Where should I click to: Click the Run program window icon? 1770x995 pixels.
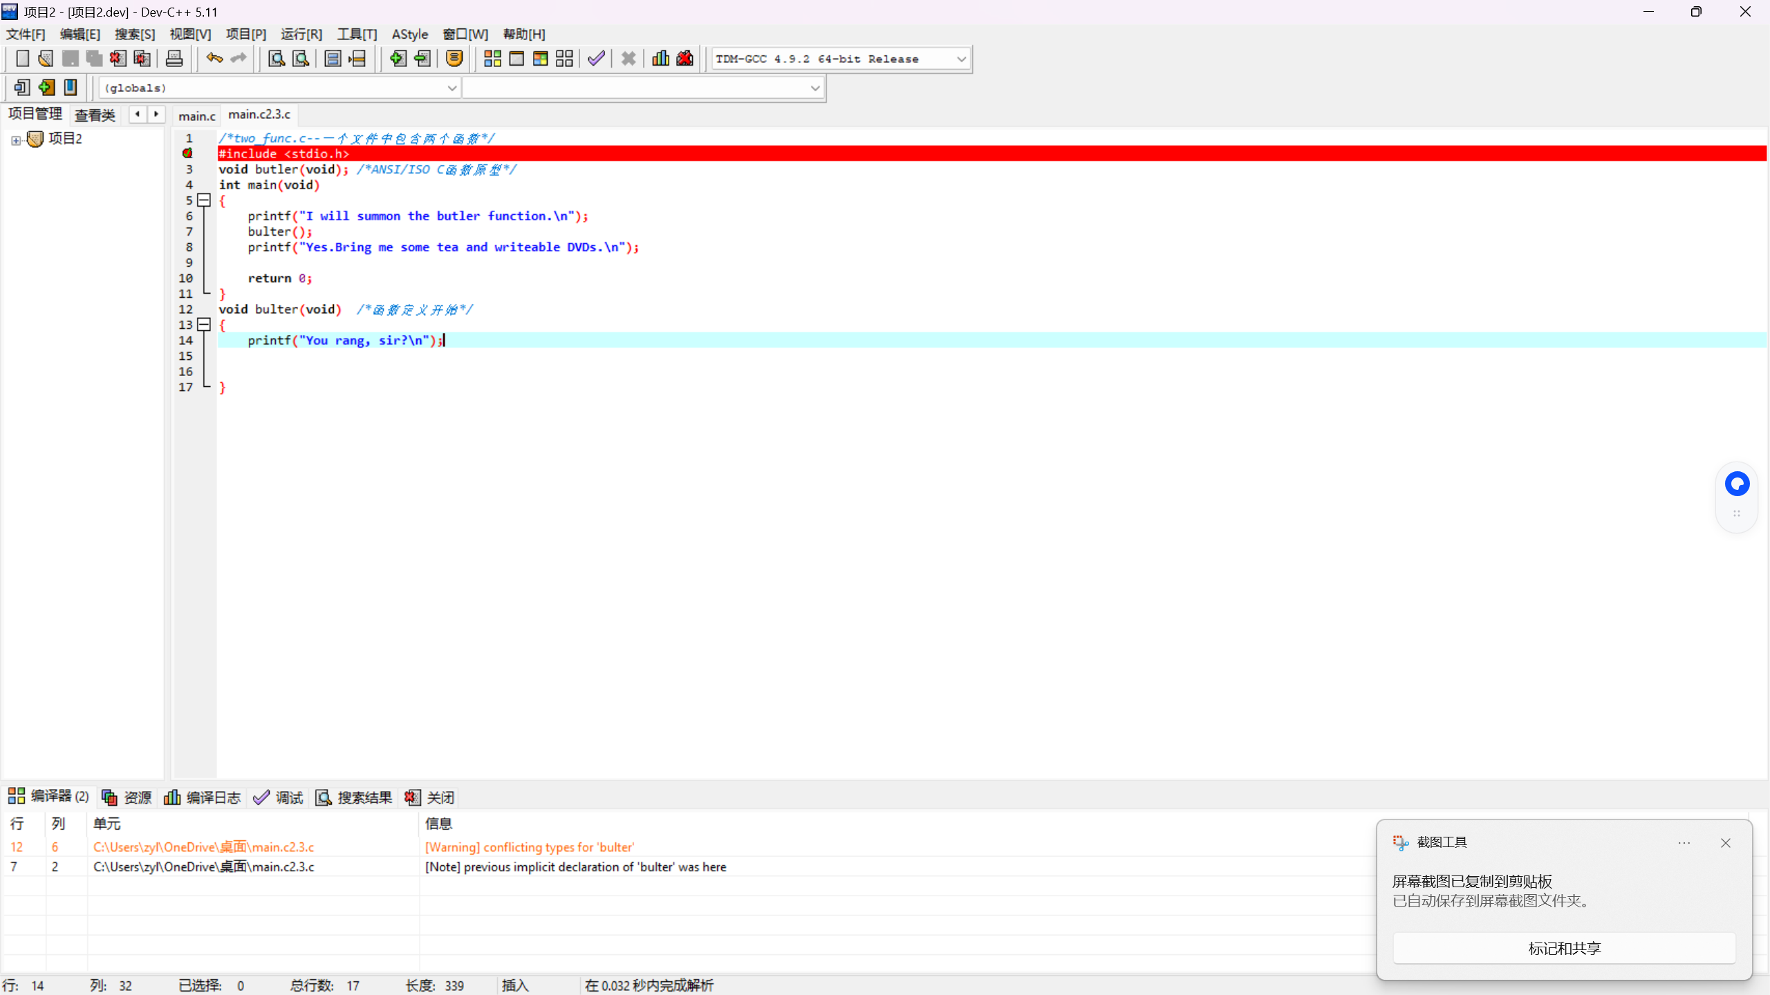point(516,59)
